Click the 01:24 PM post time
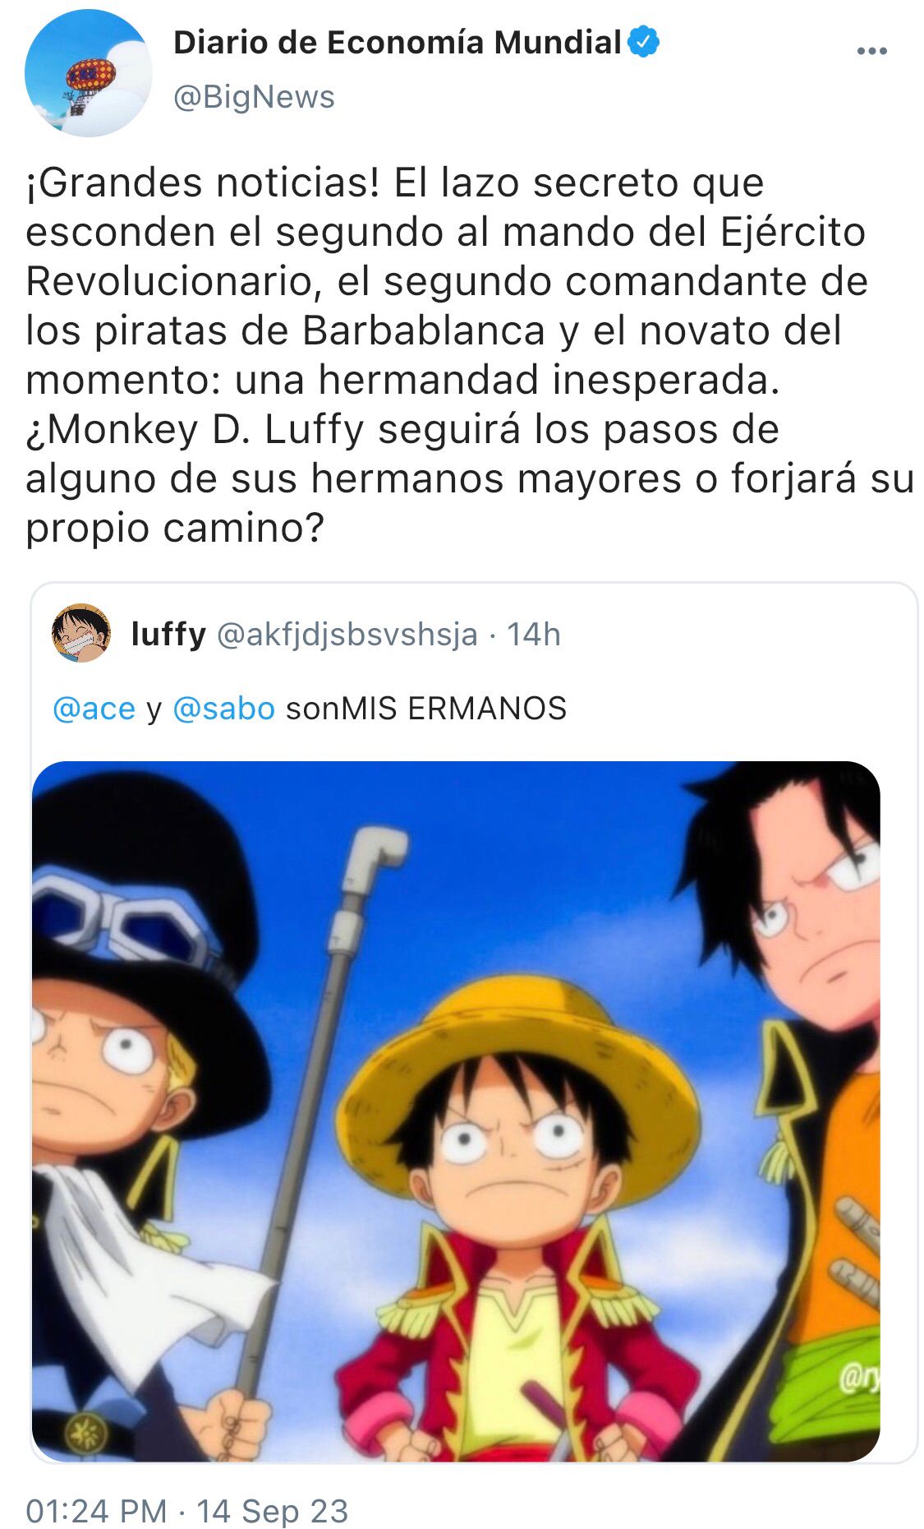Image resolution: width=924 pixels, height=1529 pixels. [96, 1511]
